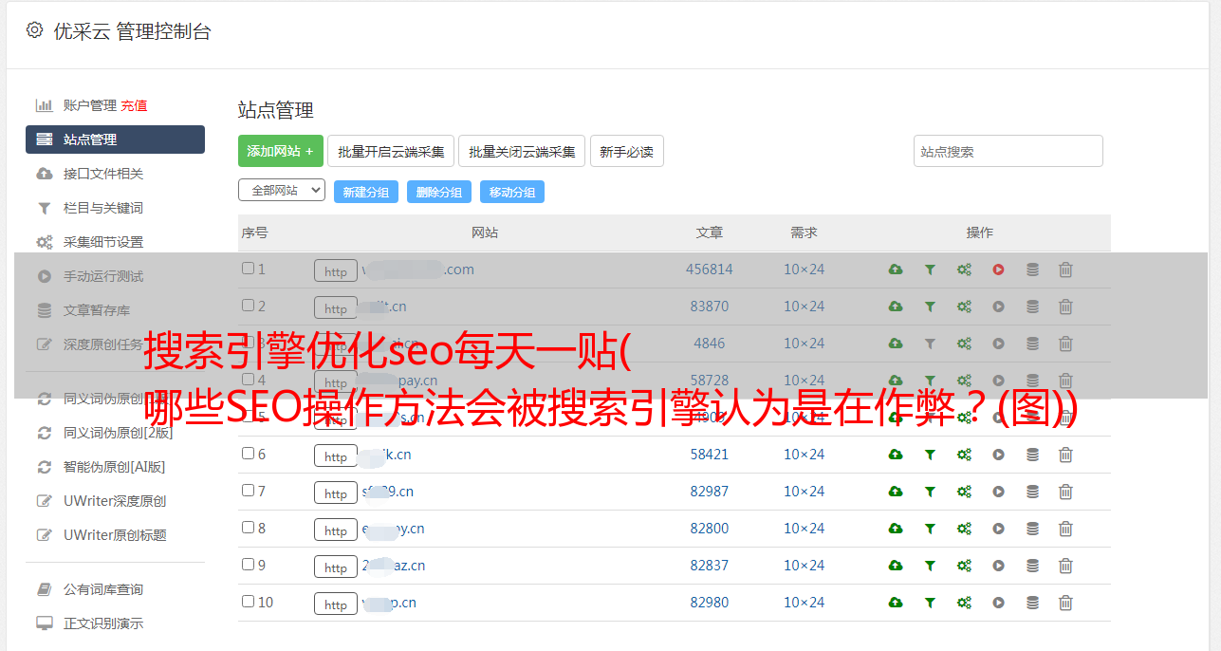The width and height of the screenshot is (1221, 651).
Task: Open article count 58421
Action: (x=710, y=455)
